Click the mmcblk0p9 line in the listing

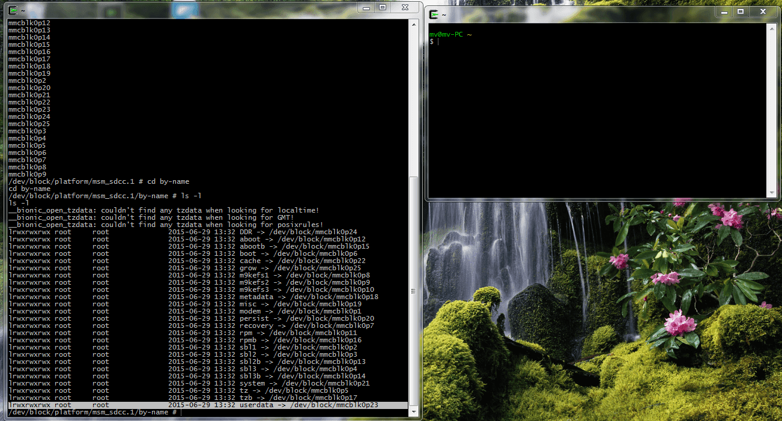click(27, 174)
